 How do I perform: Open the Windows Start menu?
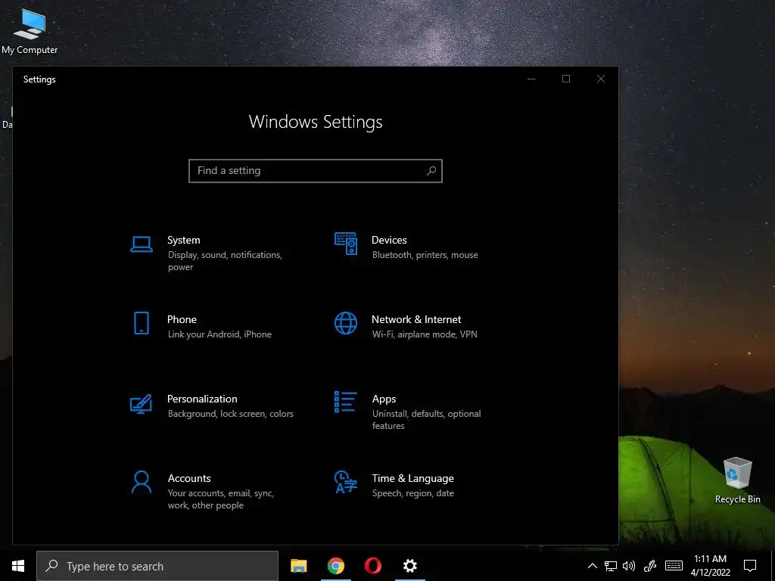18,566
